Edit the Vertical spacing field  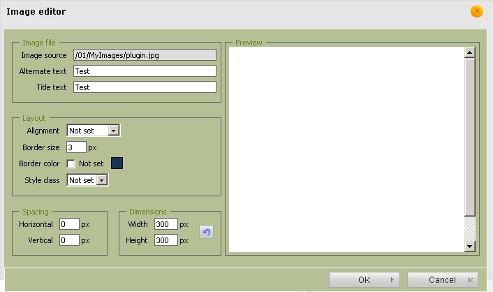pyautogui.click(x=69, y=240)
